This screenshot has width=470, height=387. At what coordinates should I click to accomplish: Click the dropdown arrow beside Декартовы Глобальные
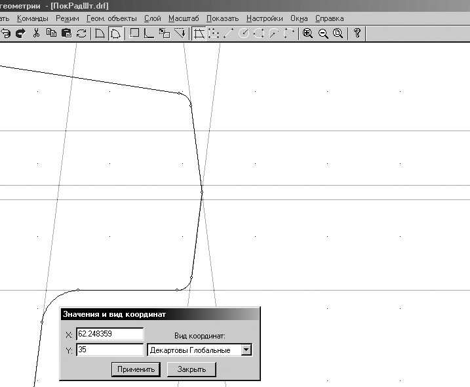coord(246,350)
